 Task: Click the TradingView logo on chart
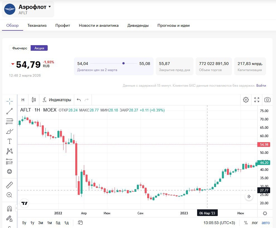24,203
